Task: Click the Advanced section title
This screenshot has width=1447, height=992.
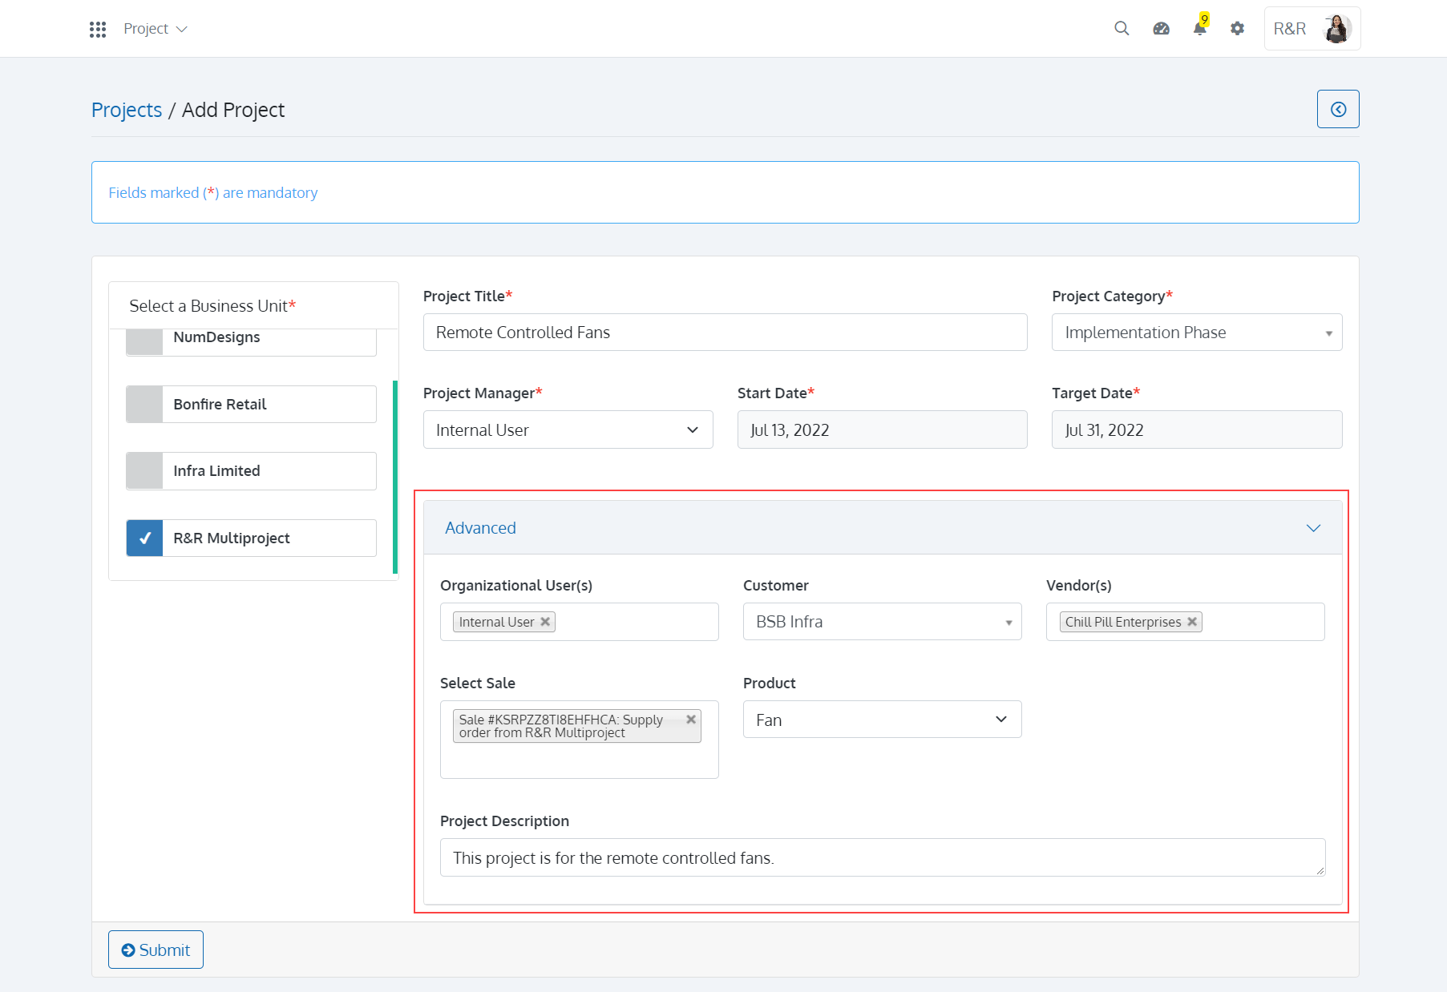Action: coord(480,528)
